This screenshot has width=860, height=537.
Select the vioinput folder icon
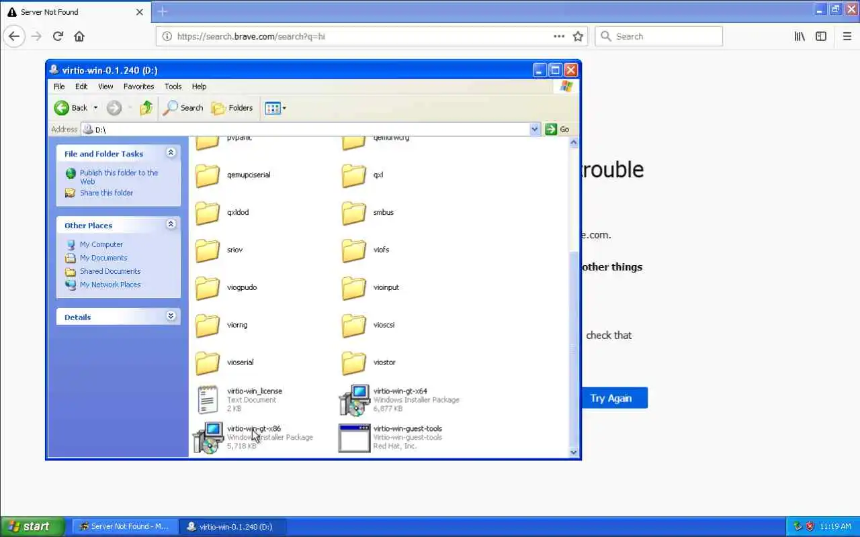(x=354, y=288)
